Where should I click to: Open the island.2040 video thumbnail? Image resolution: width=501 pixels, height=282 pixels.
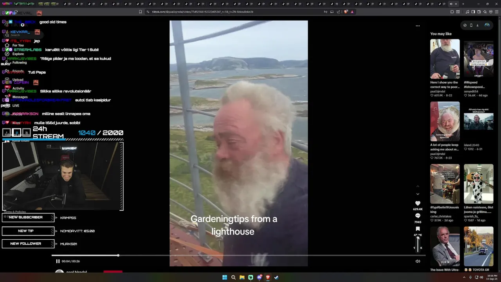click(x=479, y=121)
